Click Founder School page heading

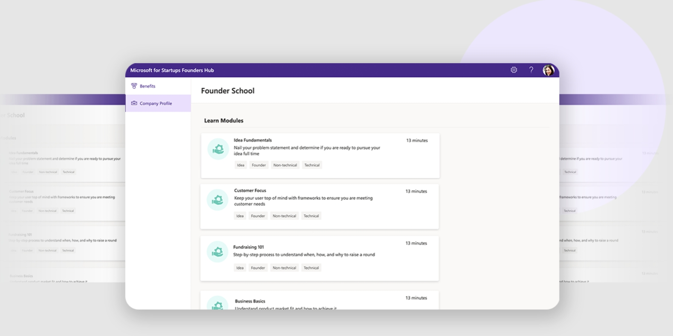tap(228, 91)
